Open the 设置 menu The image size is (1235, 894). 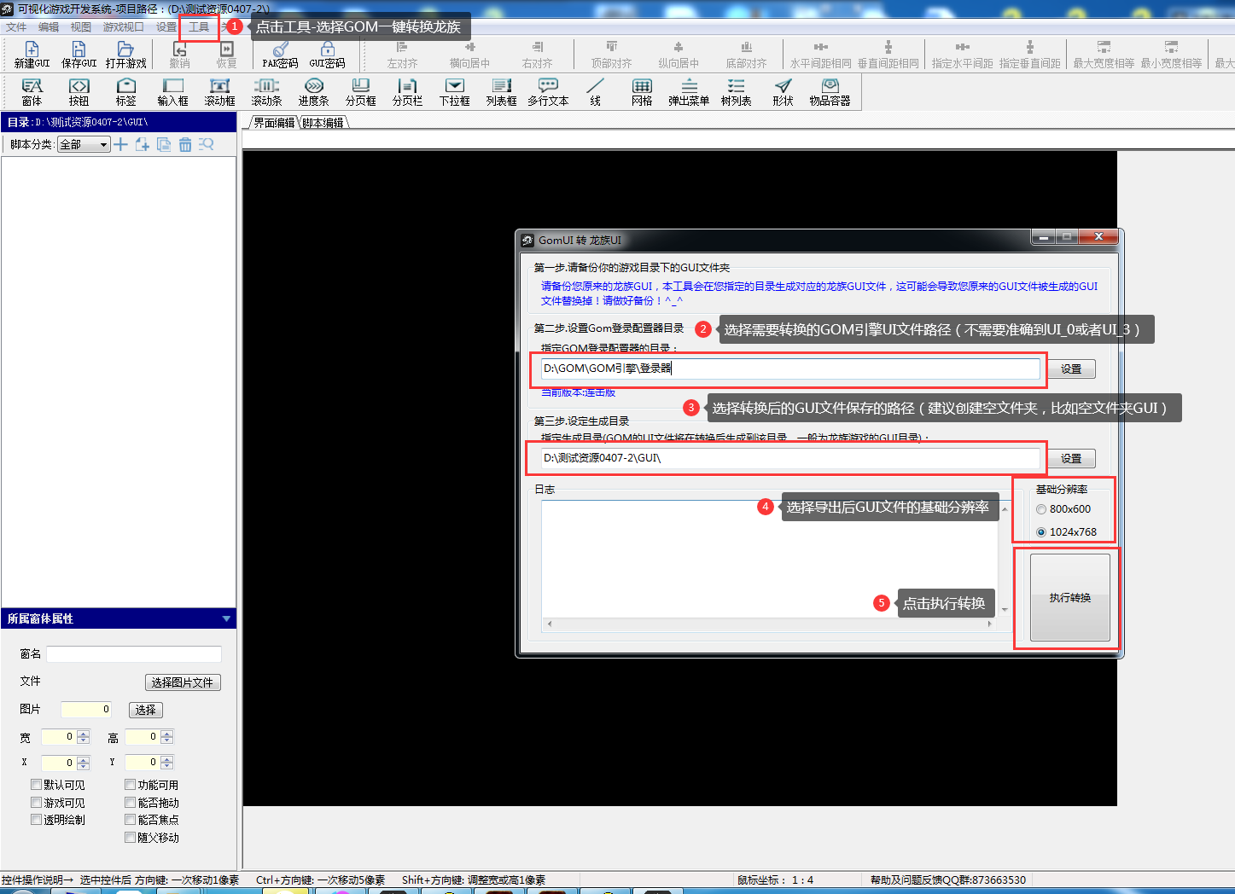pyautogui.click(x=166, y=27)
